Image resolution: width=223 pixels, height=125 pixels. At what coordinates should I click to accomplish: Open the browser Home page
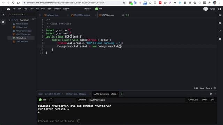click(x=18, y=3)
